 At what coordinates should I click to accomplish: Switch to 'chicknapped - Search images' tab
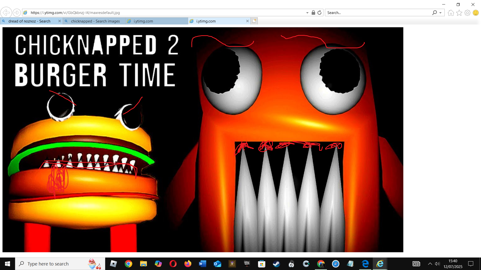pos(94,21)
